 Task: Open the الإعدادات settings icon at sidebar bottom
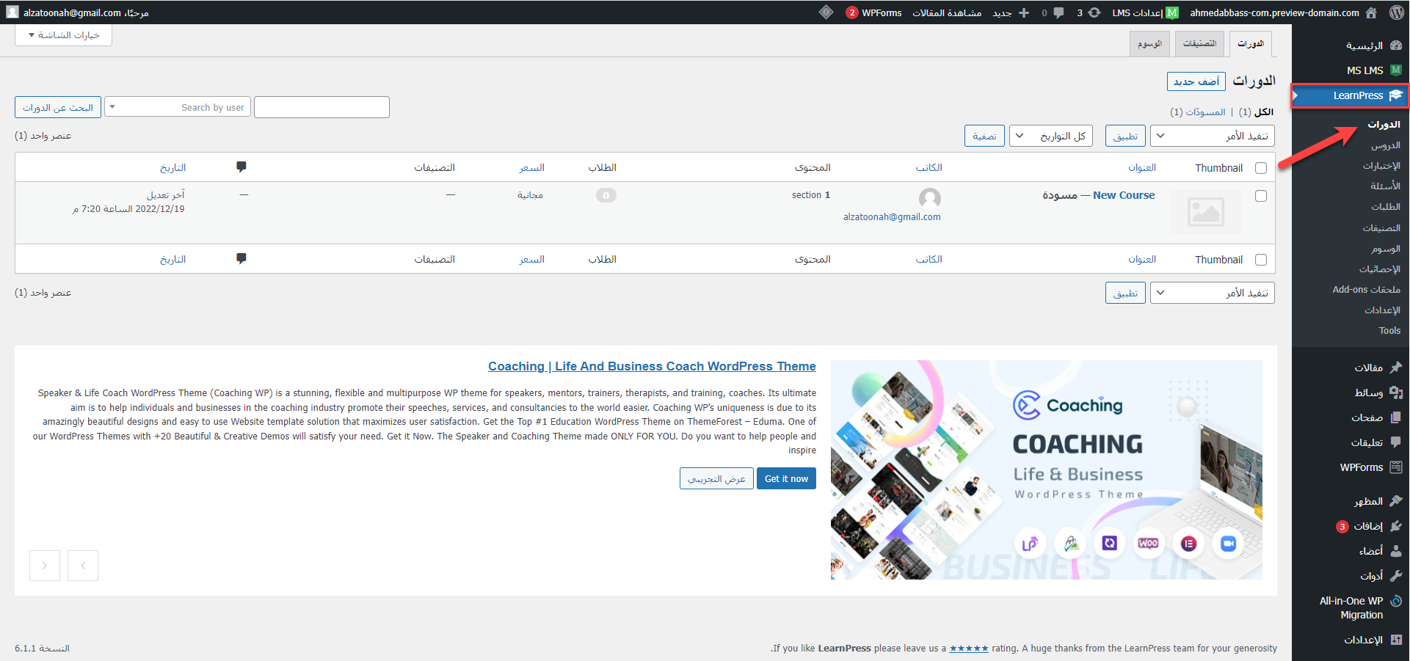(1395, 640)
